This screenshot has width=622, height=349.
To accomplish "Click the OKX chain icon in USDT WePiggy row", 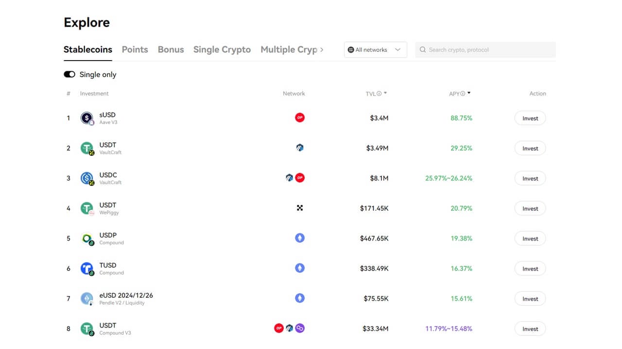I will coord(300,208).
